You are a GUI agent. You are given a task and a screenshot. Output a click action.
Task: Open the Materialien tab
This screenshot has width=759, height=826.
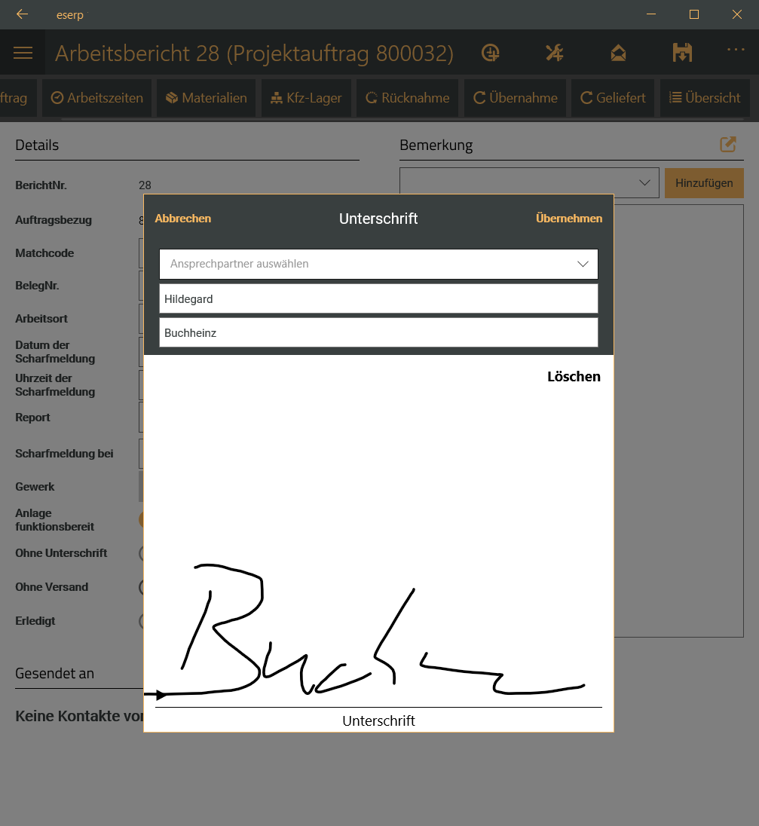point(207,98)
